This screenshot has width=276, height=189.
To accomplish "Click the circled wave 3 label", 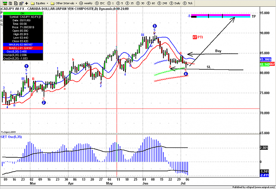I will click(155, 26).
